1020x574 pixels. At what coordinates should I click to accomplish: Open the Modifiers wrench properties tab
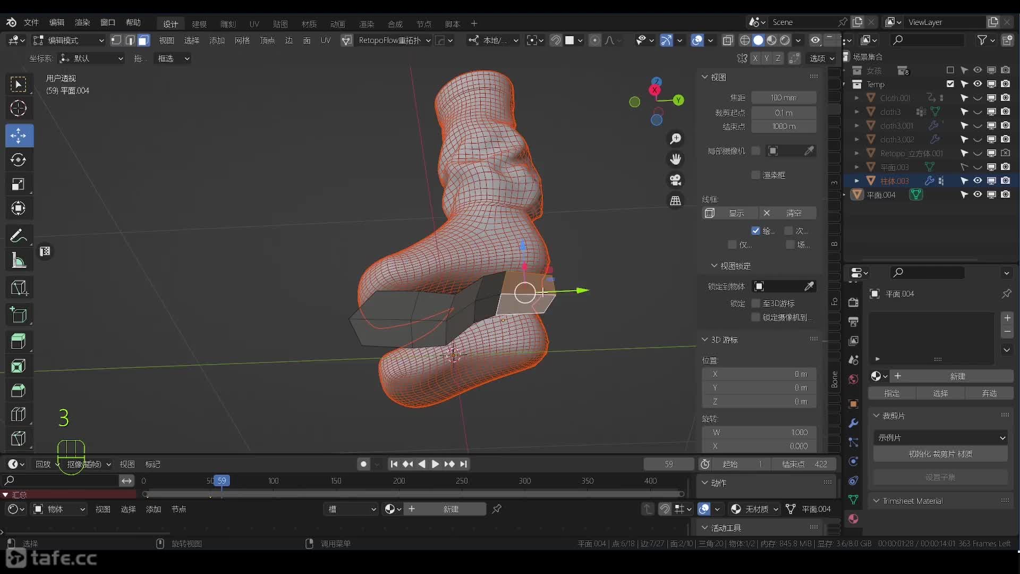[853, 424]
